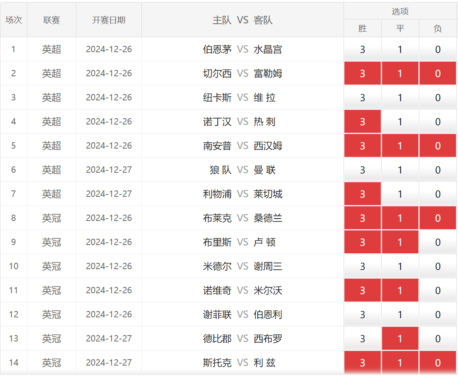Viewport: 458px width, 379px height.
Task: Deselect loss (0) for 切尔西 vs 富勒姆
Action: click(438, 73)
